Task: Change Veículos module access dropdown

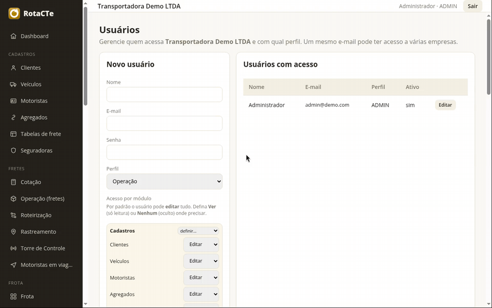Action: (x=201, y=261)
